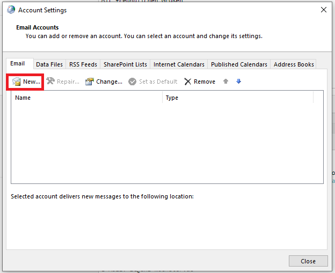Image resolution: width=335 pixels, height=273 pixels.
Task: Move account down with the blue down arrow
Action: click(239, 82)
